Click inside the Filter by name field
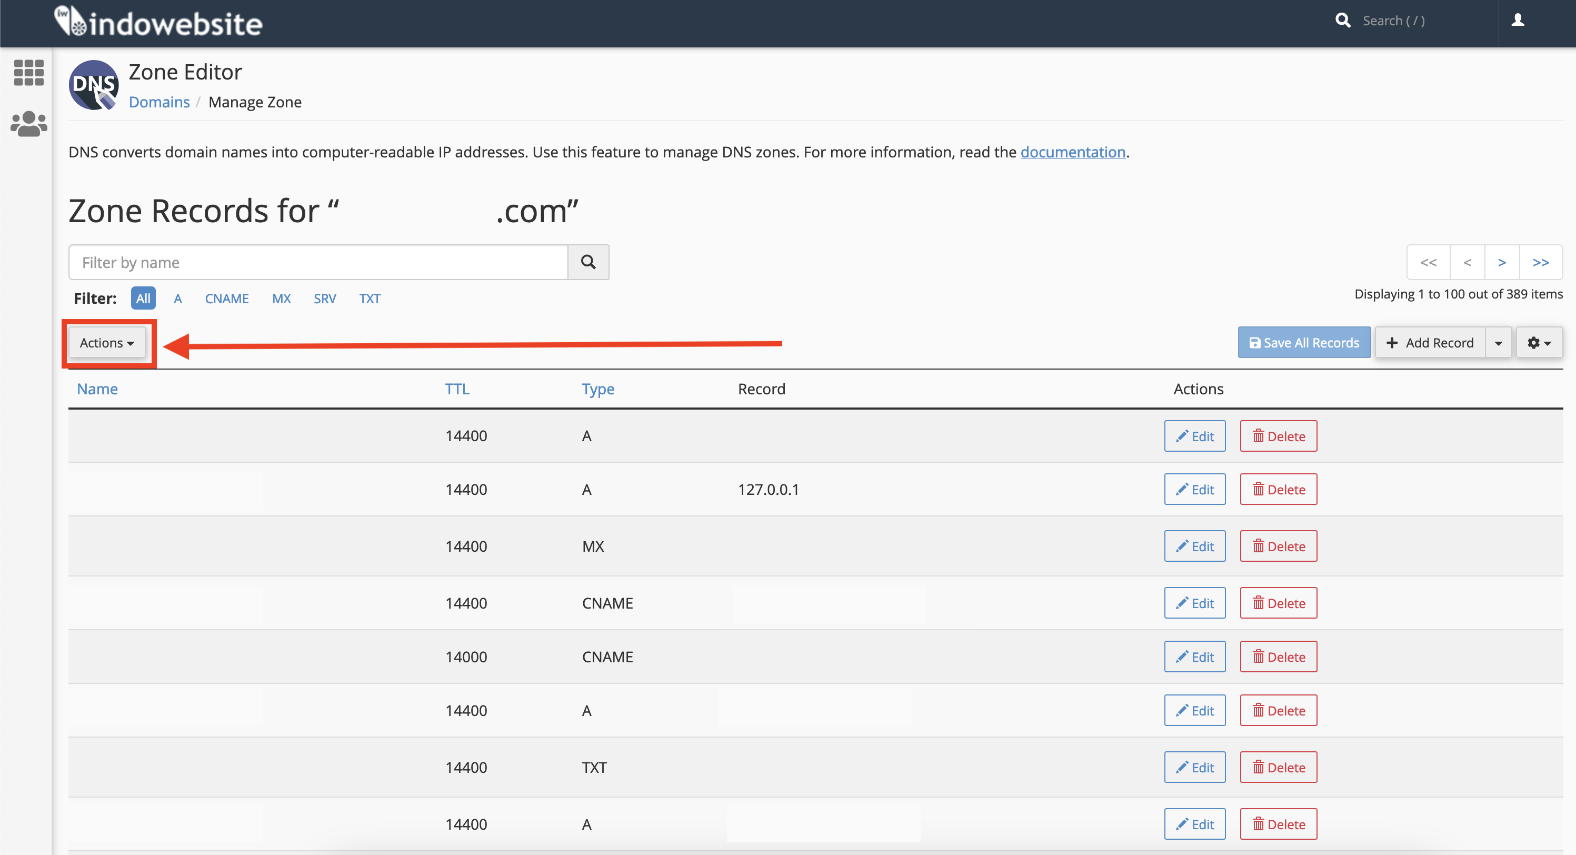The height and width of the screenshot is (855, 1576). [x=318, y=262]
